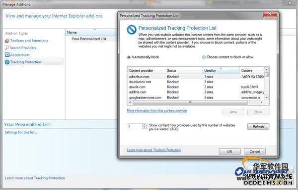The image size is (298, 190).
Task: Click the conversion.js content cell
Action: [x=250, y=97]
